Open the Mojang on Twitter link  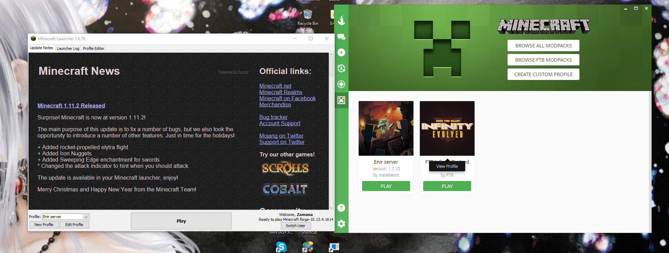tap(282, 136)
